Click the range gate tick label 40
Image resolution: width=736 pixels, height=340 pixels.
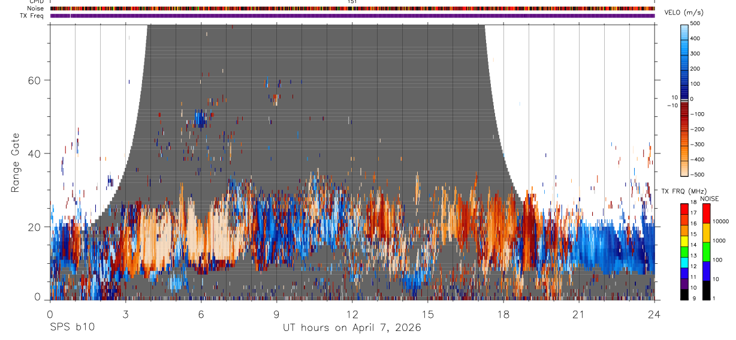coord(35,154)
